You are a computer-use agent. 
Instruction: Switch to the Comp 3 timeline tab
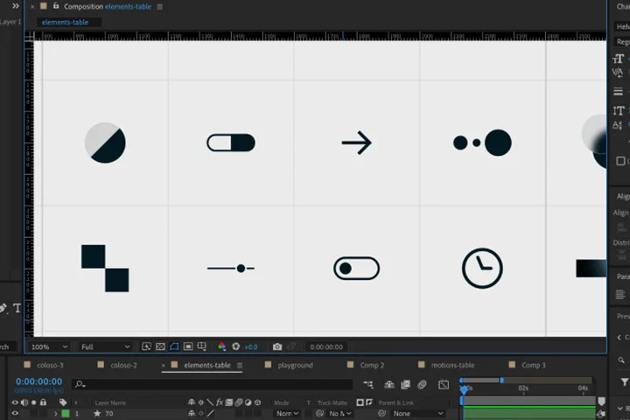pyautogui.click(x=534, y=366)
